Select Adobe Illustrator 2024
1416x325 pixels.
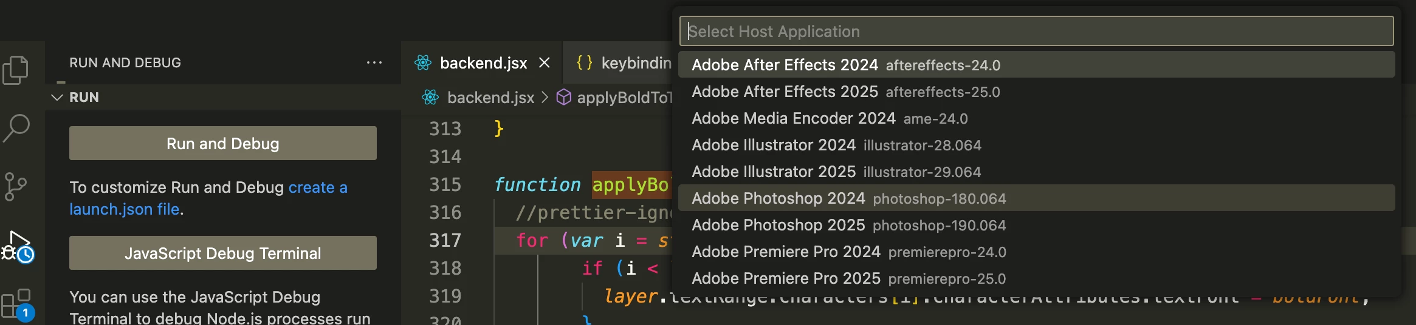tap(1036, 144)
